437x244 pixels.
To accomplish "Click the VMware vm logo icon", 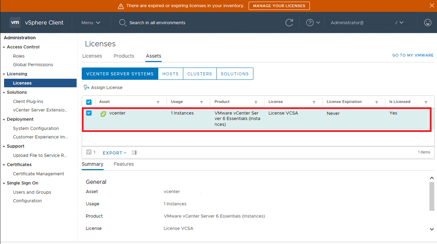I will 15,23.
